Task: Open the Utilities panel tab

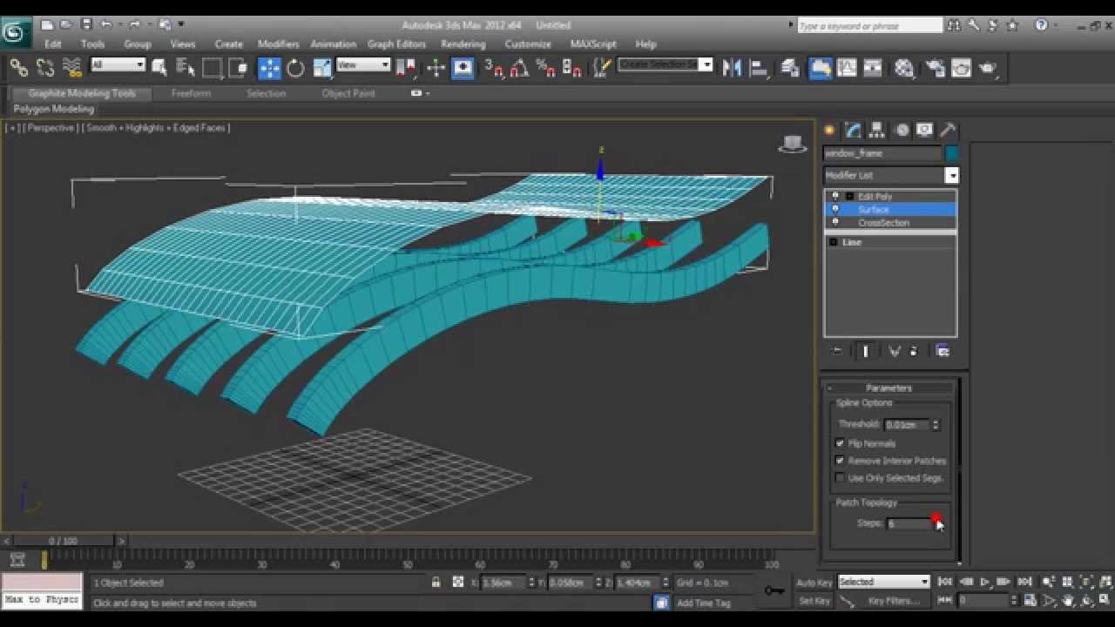Action: 948,131
